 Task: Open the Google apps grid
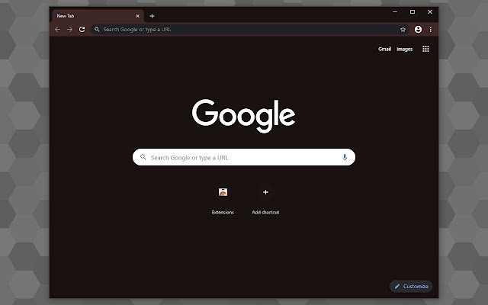tap(425, 49)
